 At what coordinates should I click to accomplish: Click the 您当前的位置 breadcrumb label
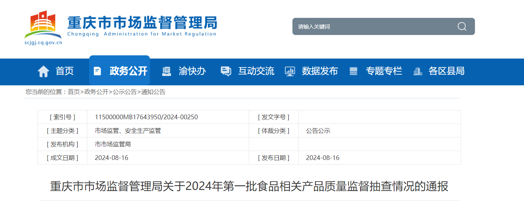pyautogui.click(x=46, y=92)
